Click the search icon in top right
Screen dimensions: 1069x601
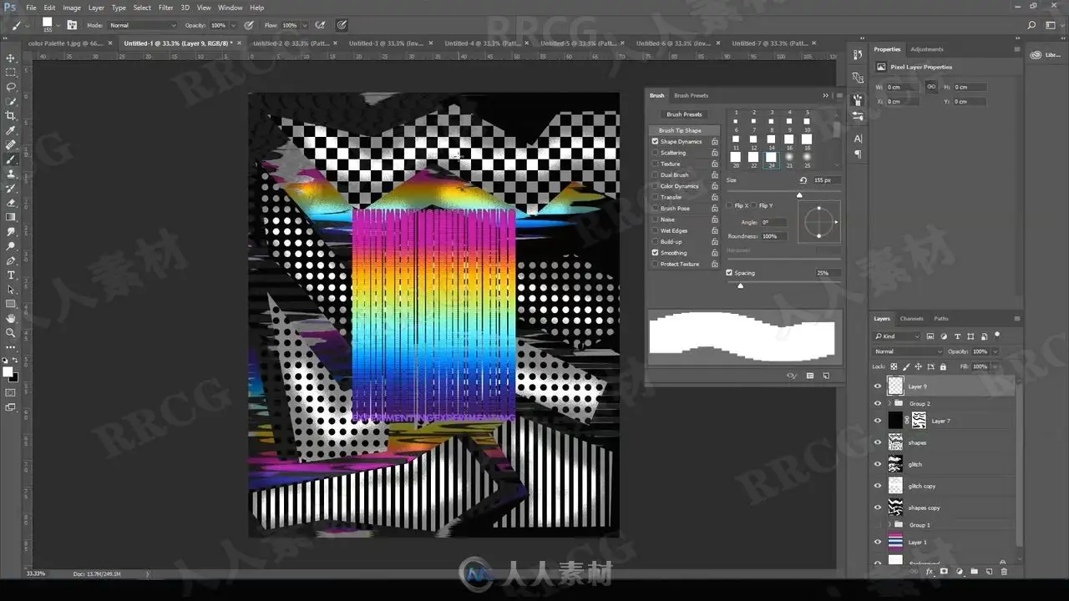(1031, 25)
